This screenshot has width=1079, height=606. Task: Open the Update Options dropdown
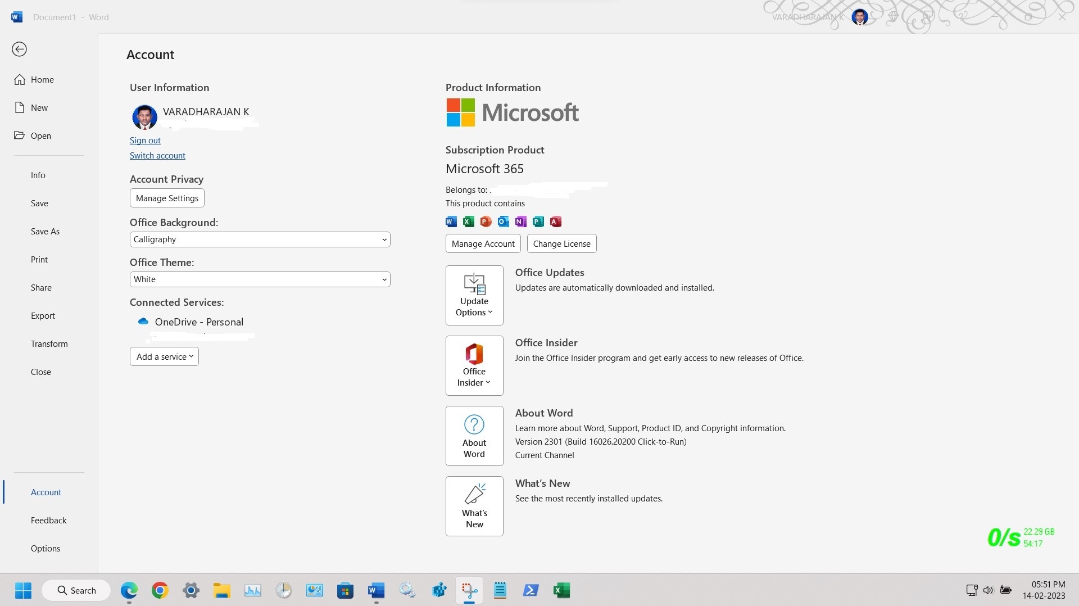[474, 296]
